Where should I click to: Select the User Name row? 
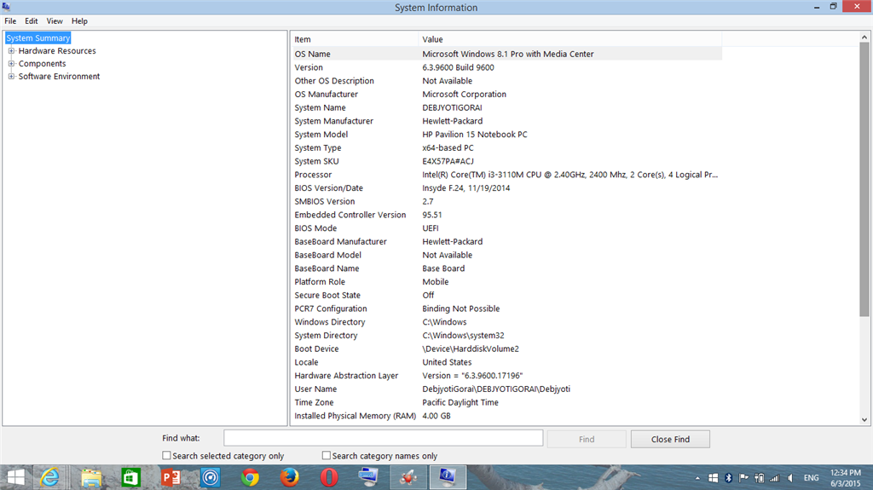[506, 389]
